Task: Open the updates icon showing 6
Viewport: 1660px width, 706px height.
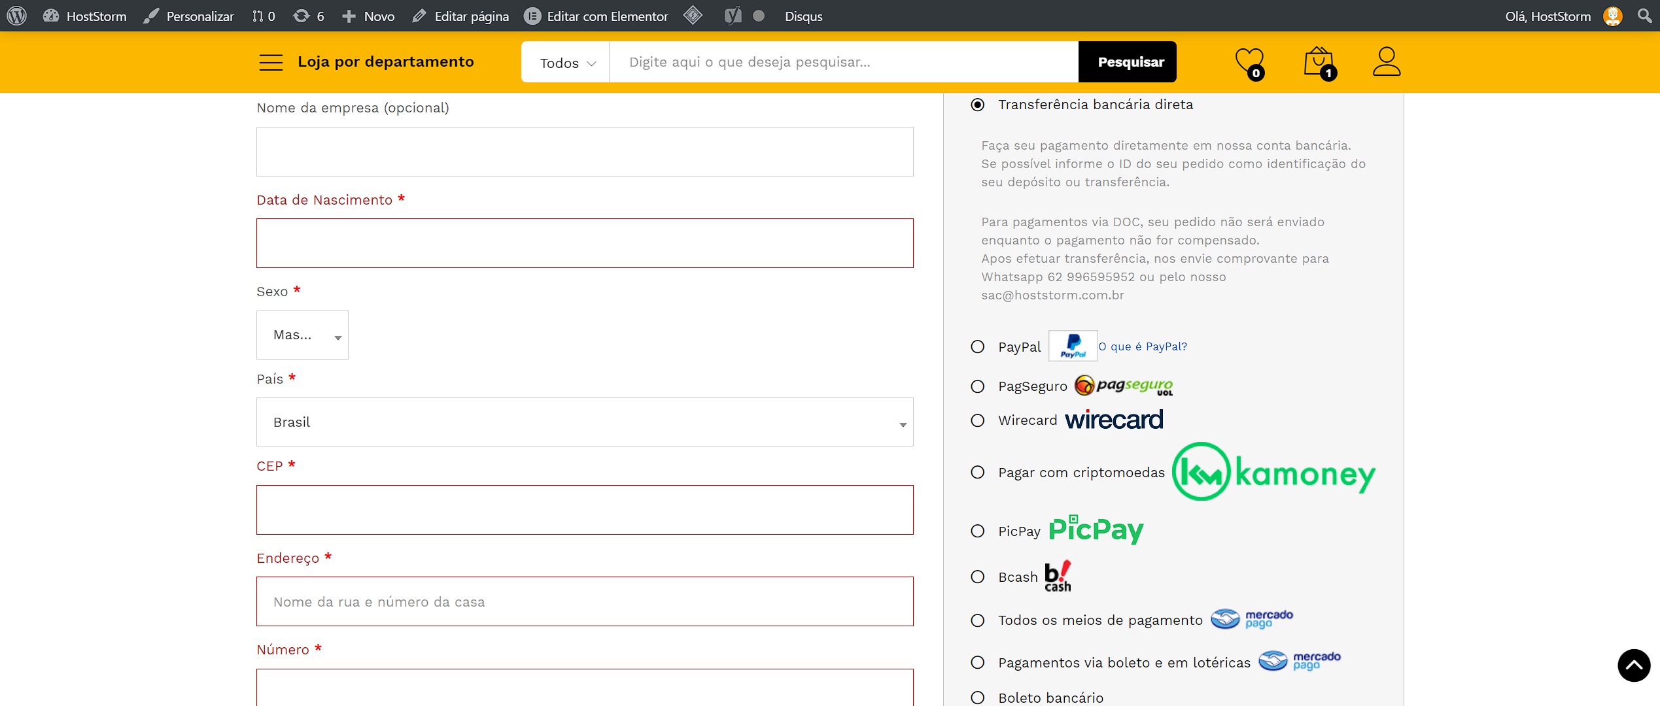Action: 309,16
